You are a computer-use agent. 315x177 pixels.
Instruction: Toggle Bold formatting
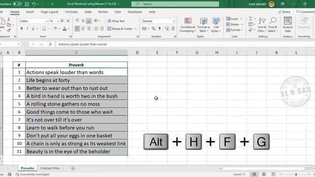(x=22, y=29)
